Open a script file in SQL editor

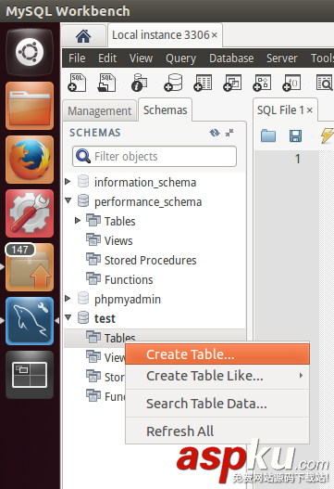pos(268,136)
